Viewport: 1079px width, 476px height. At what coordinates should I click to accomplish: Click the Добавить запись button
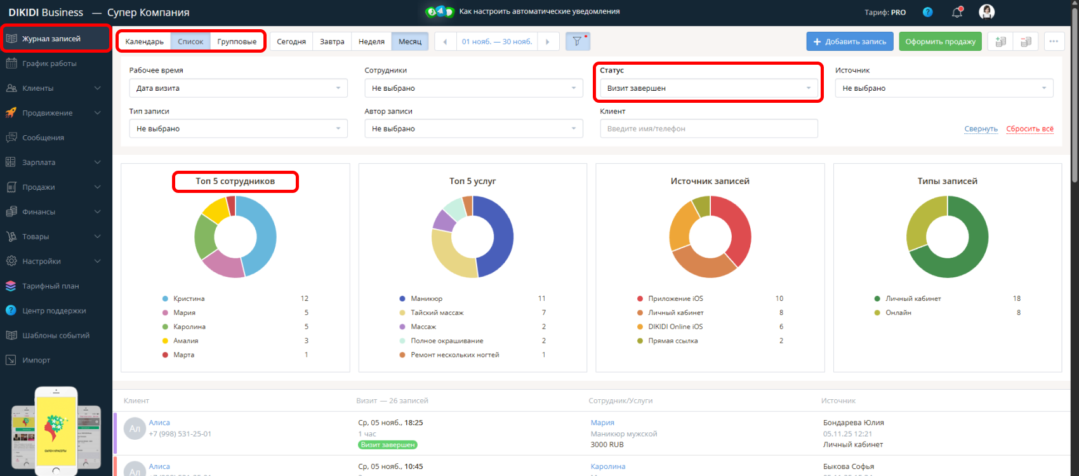[x=849, y=42]
